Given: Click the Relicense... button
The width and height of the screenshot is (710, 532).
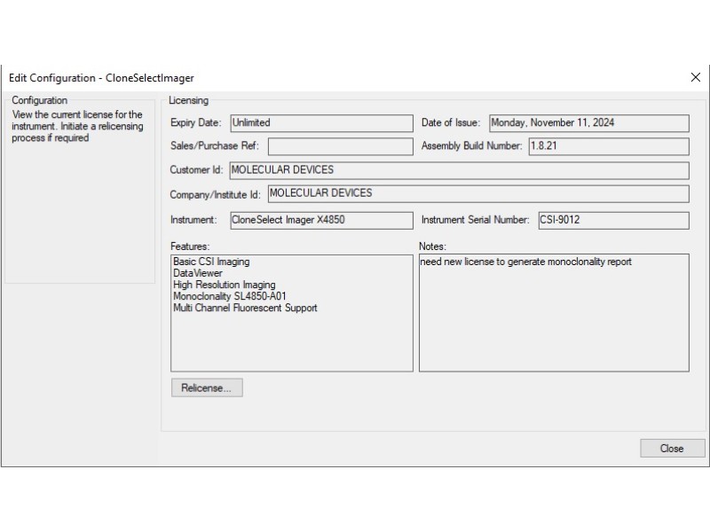Looking at the screenshot, I should tap(207, 387).
